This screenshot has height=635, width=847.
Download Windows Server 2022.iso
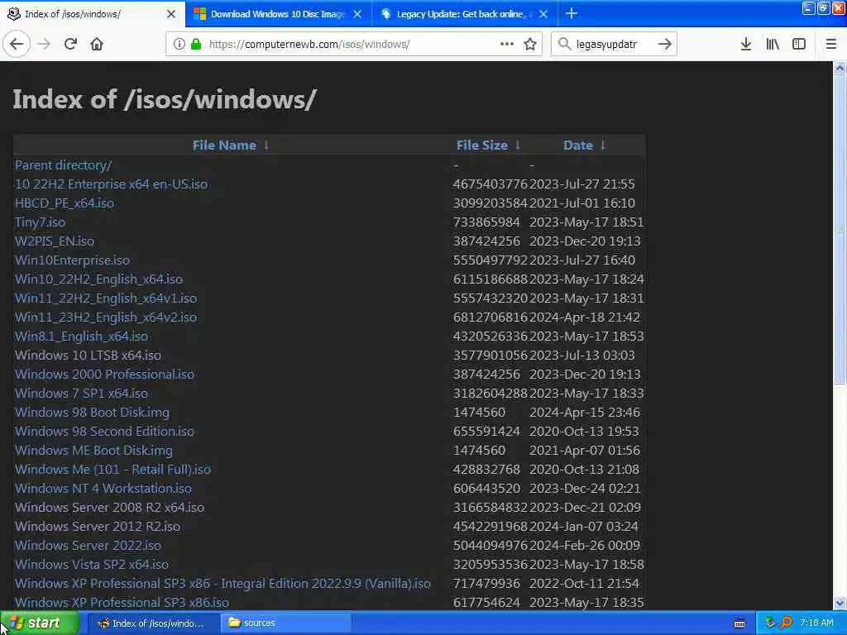[88, 546]
